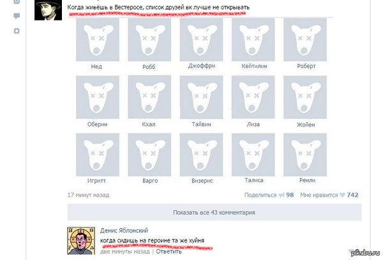
Task: Open Денис Яблонский profile name link
Action: point(124,231)
